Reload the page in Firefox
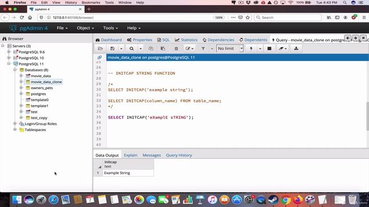This screenshot has height=207, width=369. coord(22,18)
